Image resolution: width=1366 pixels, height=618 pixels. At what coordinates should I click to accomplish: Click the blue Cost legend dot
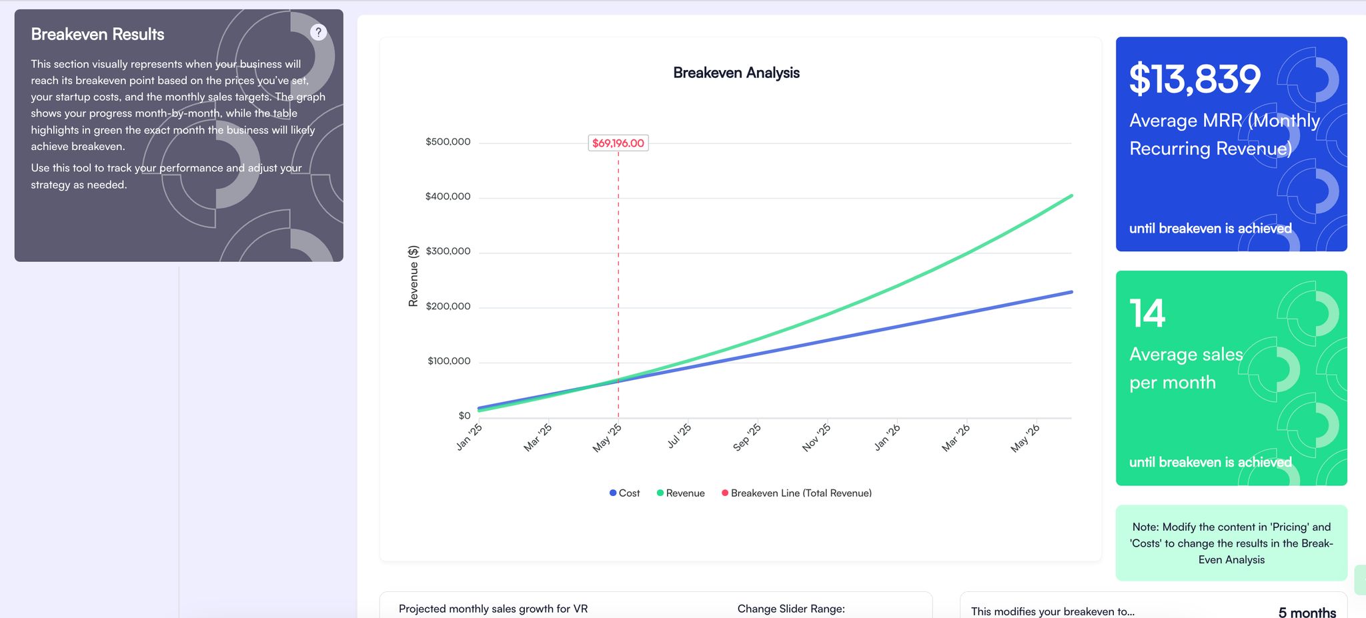613,493
